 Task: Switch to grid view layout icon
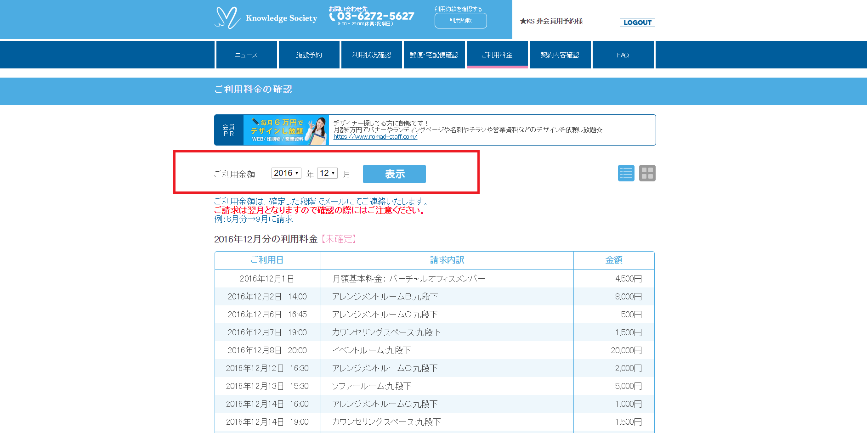[647, 173]
